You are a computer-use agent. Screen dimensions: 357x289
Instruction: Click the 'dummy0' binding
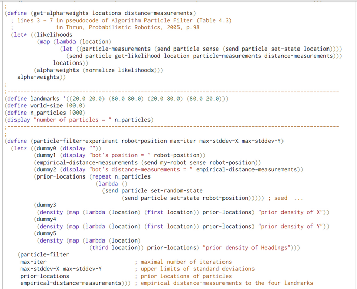(x=47, y=148)
